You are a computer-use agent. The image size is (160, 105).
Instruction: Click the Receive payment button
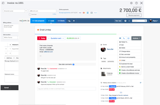pyautogui.click(x=134, y=15)
